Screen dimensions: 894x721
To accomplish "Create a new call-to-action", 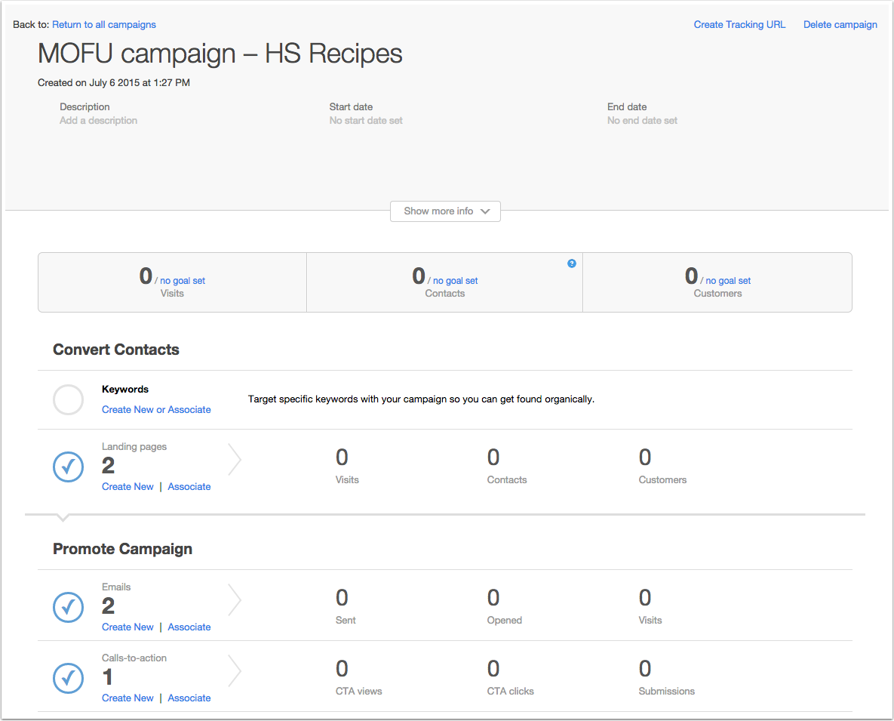I will tap(127, 698).
